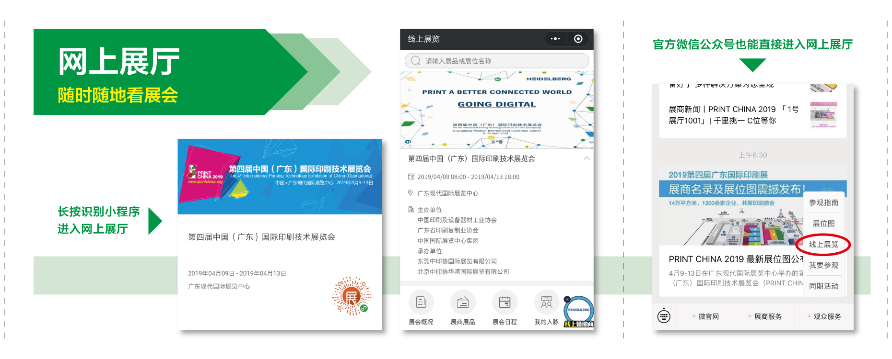Select 展位图 in popup menu
The image size is (892, 359).
point(824,224)
